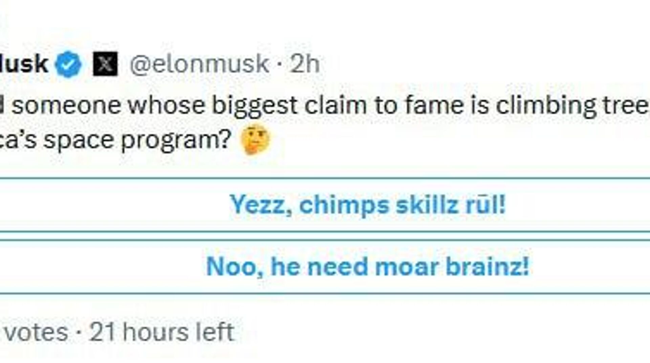The width and height of the screenshot is (650, 363).
Task: Select poll option "Noo, he need moar brainz!"
Action: click(367, 267)
